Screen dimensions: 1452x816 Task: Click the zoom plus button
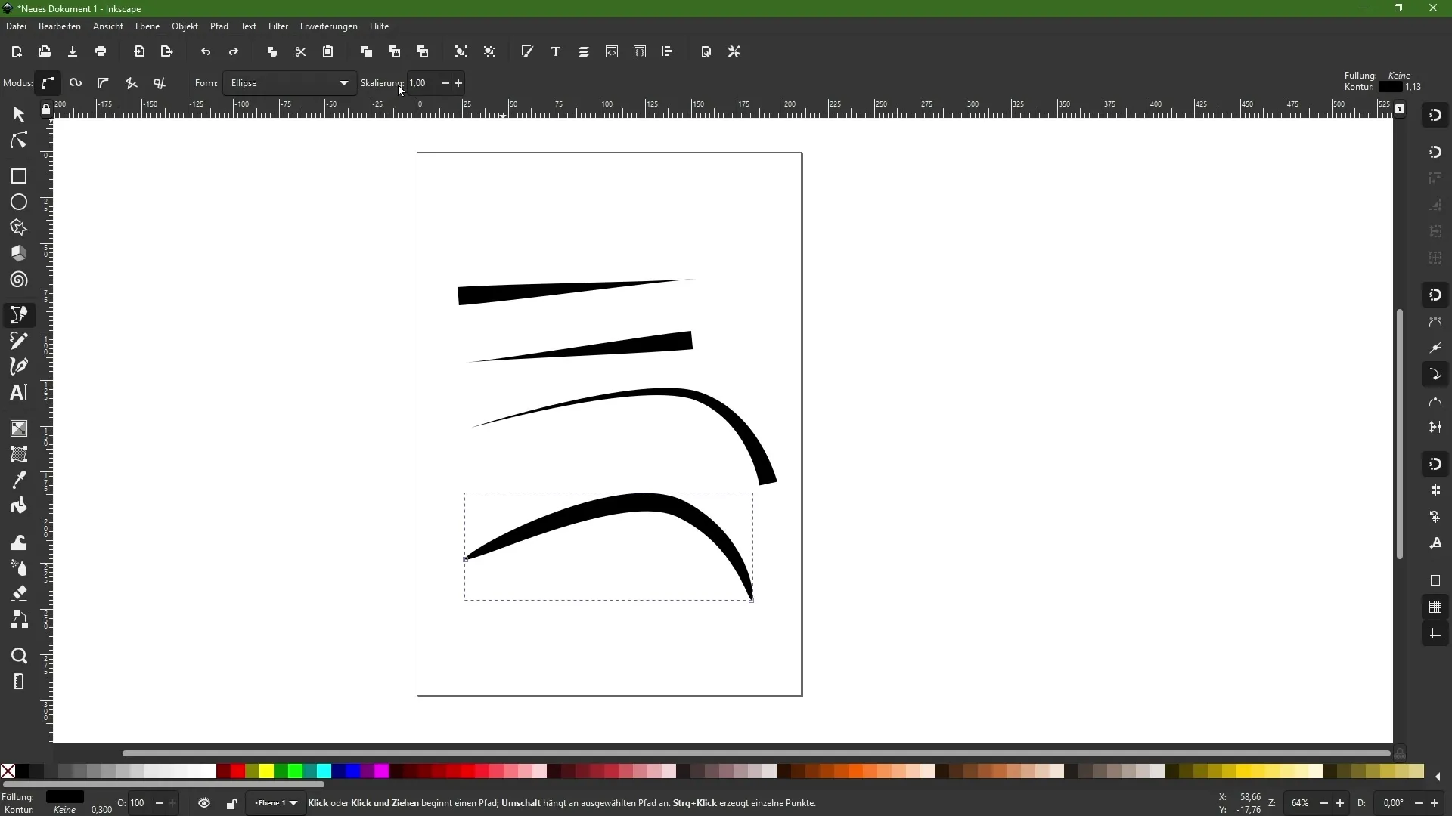click(x=1341, y=803)
